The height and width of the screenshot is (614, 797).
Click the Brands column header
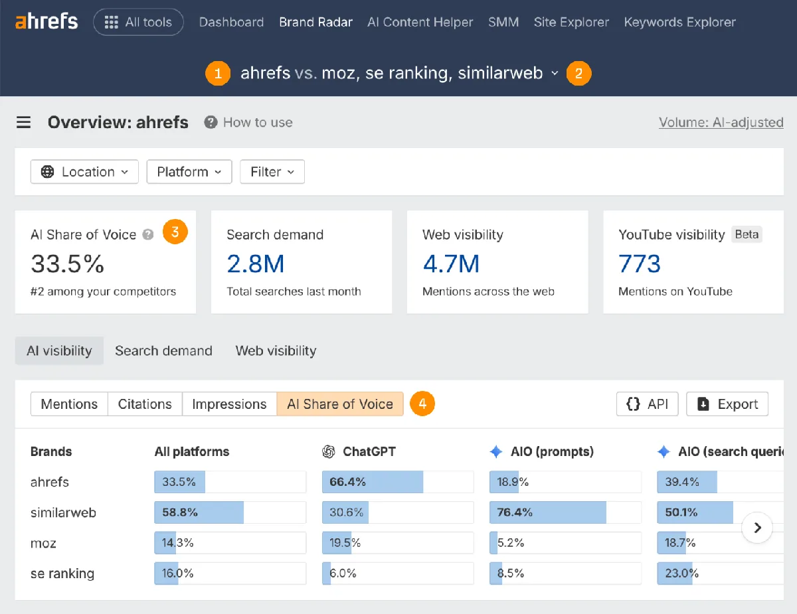(x=51, y=451)
